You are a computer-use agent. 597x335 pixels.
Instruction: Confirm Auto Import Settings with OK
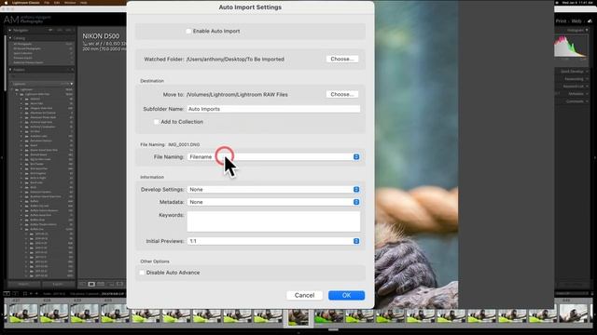click(x=346, y=295)
